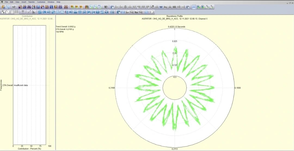Click the '0,4225 | 0 Seconds' top axis label
The height and width of the screenshot is (151, 294).
point(177,27)
